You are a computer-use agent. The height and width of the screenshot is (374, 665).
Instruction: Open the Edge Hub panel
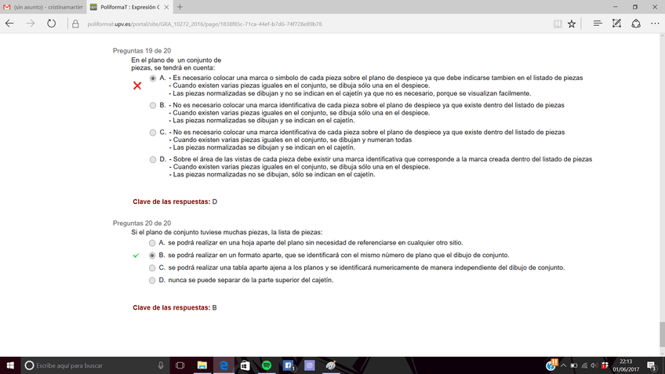pos(598,24)
